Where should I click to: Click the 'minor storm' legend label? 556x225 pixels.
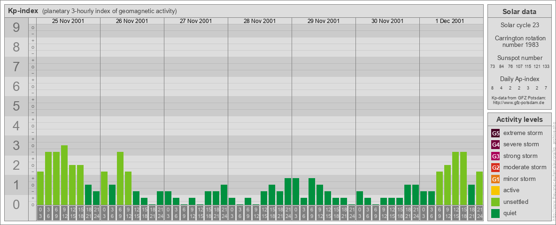pos(519,179)
